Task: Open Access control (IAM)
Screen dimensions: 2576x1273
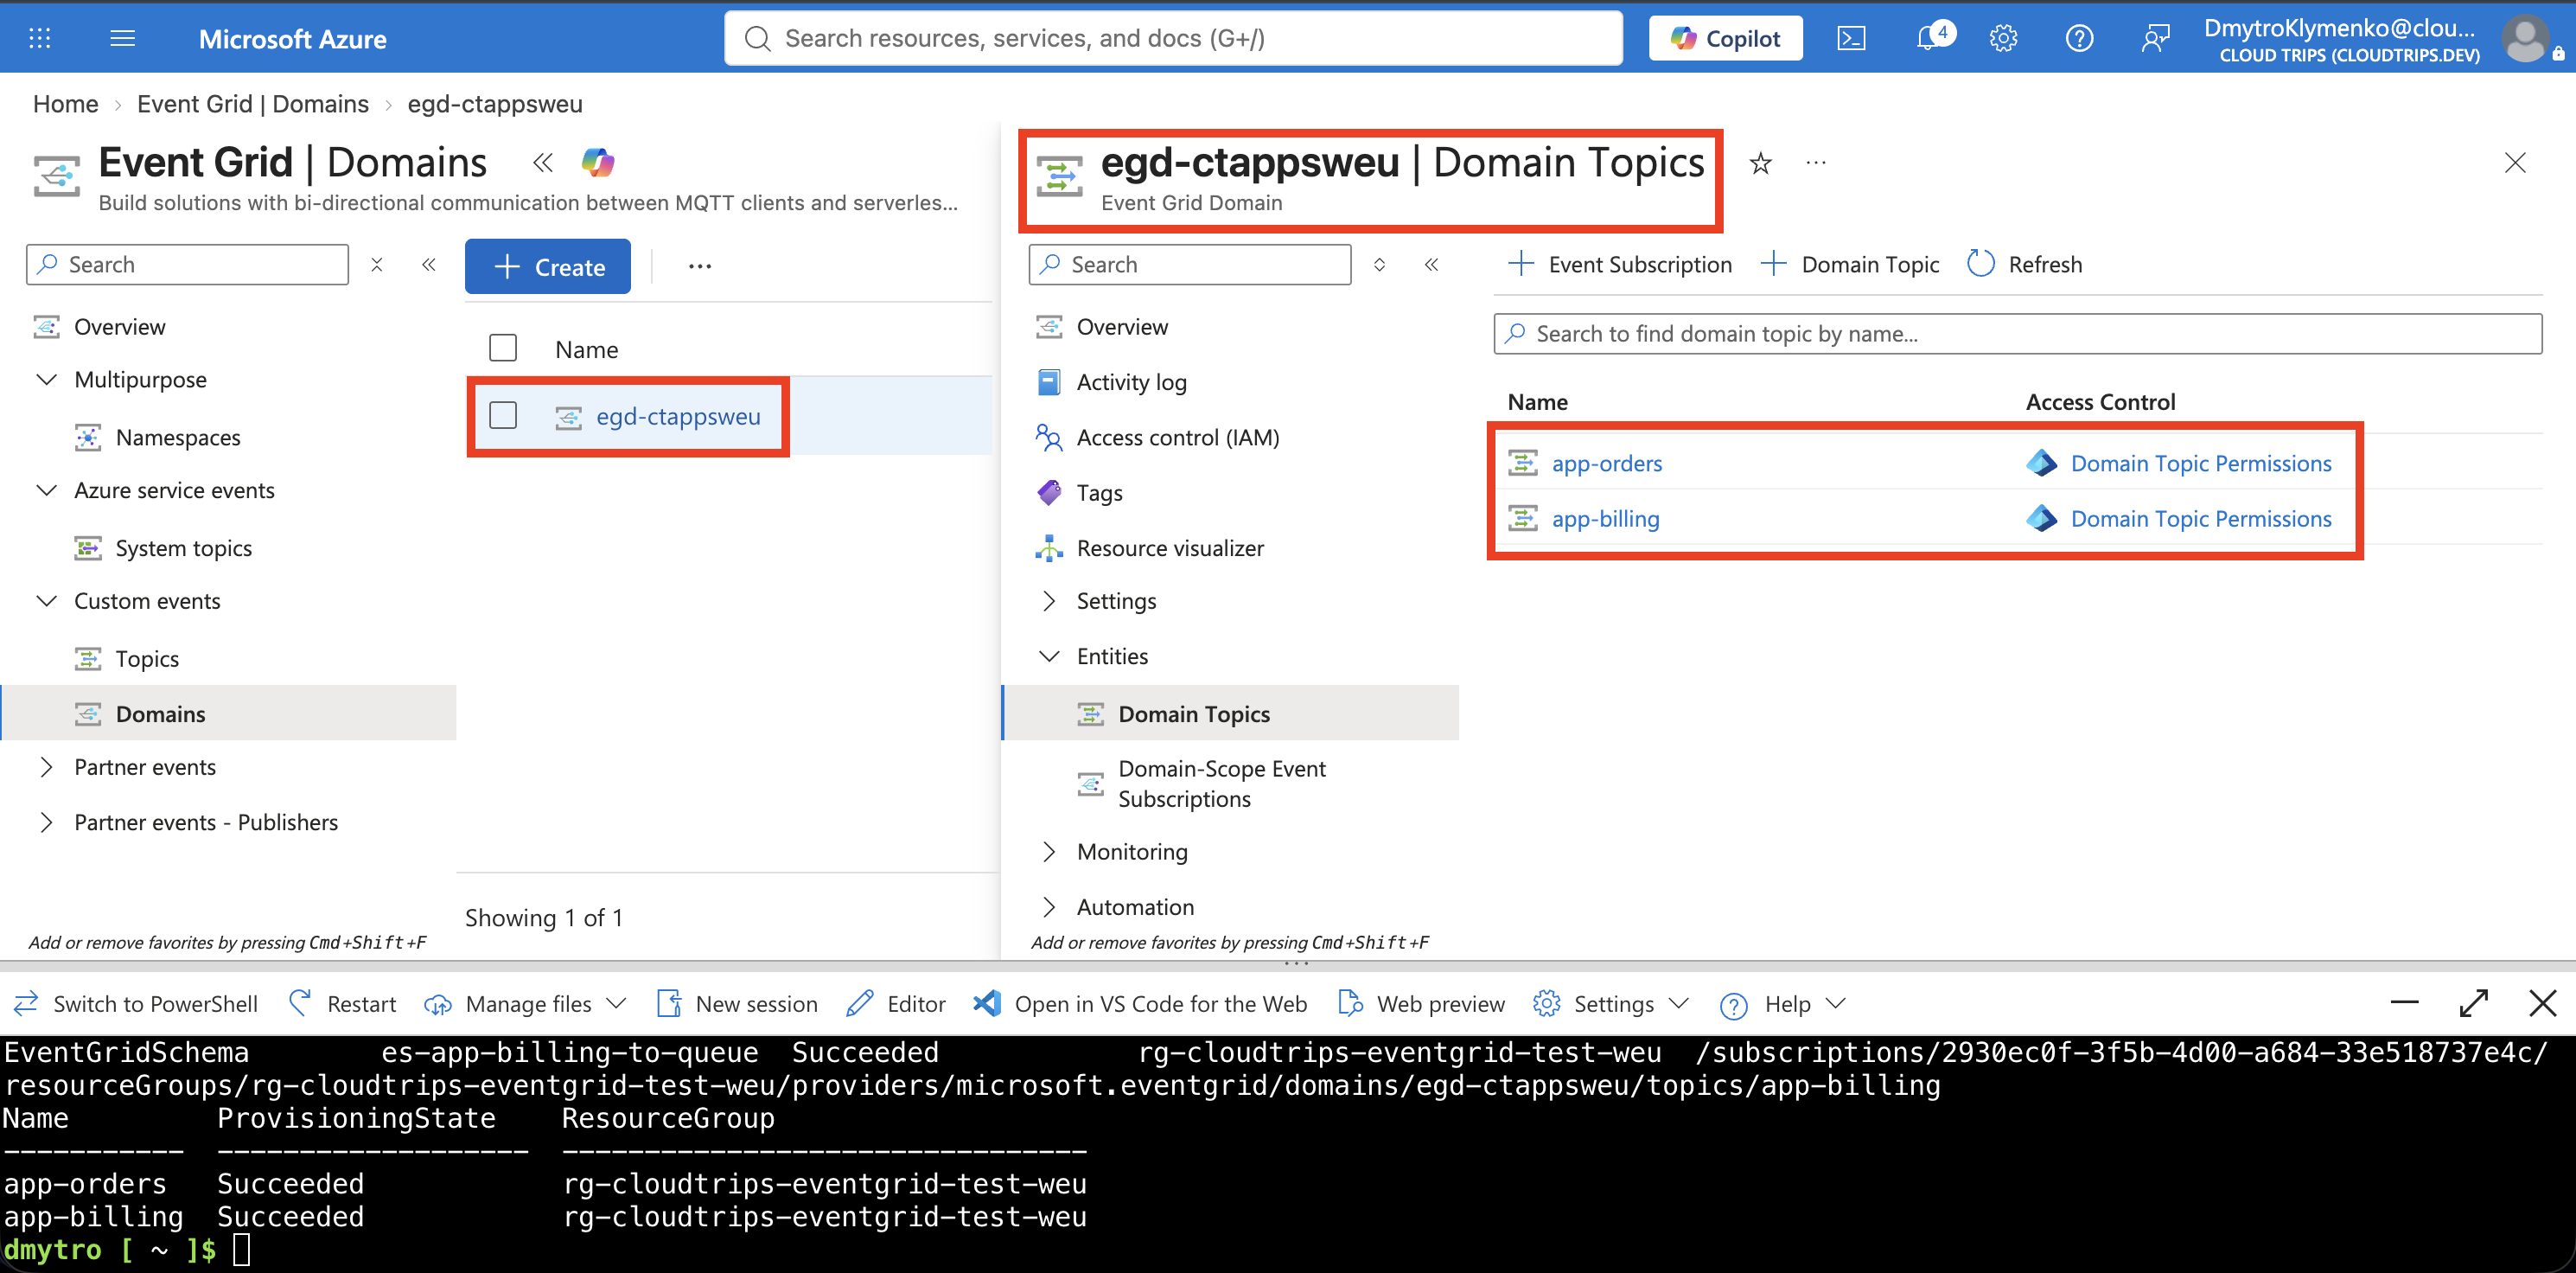Action: click(x=1178, y=438)
